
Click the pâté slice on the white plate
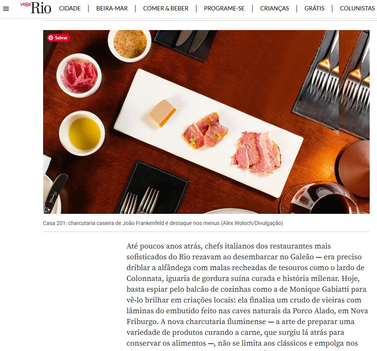tap(162, 113)
